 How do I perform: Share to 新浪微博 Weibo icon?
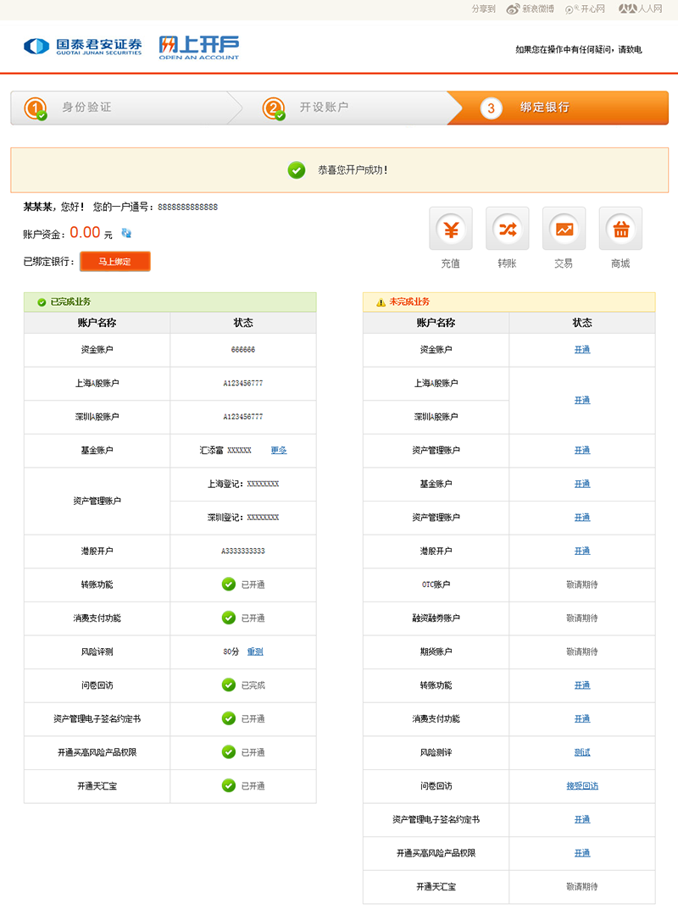(513, 8)
